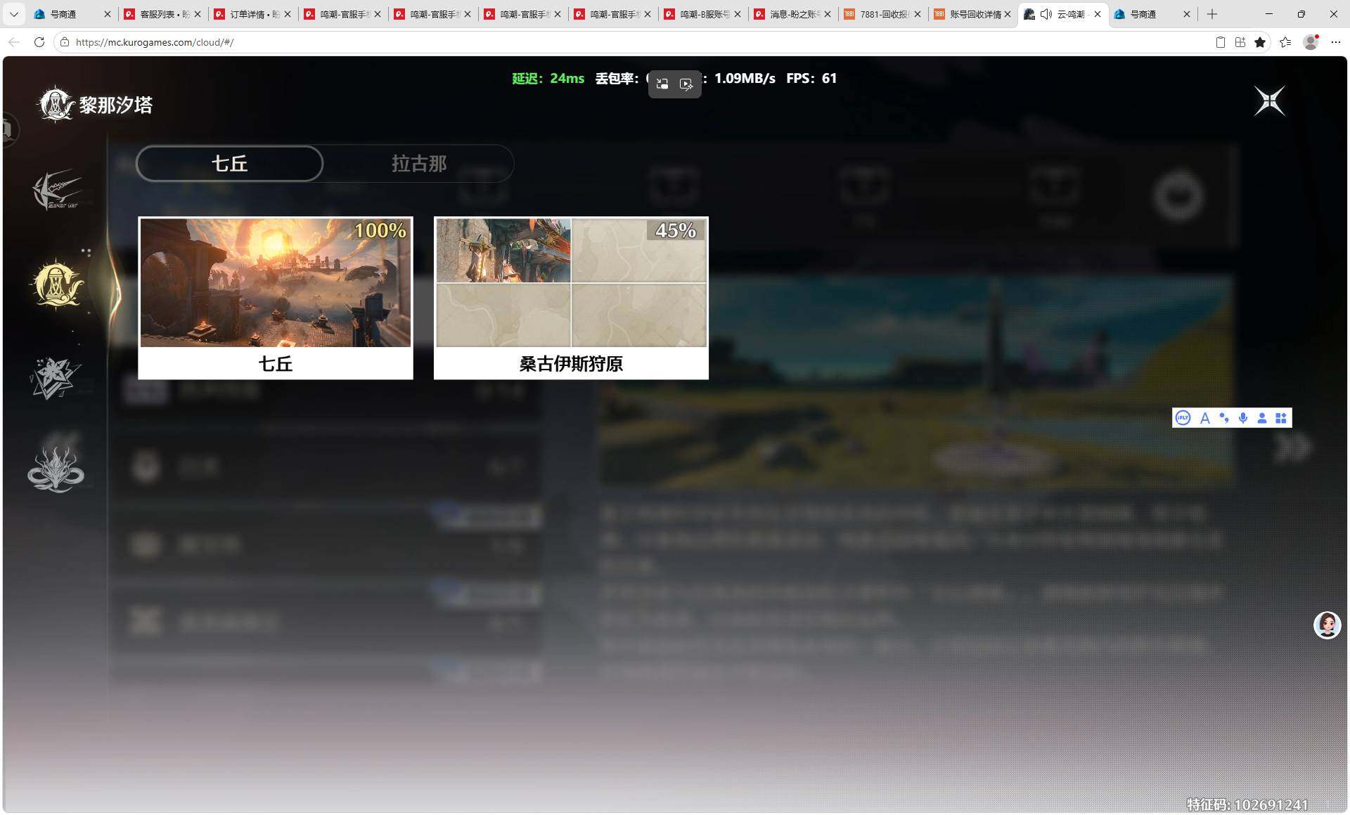Screen dimensions: 1350x815
Task: Select the star-flower region emblem in sidebar
Action: [x=56, y=378]
